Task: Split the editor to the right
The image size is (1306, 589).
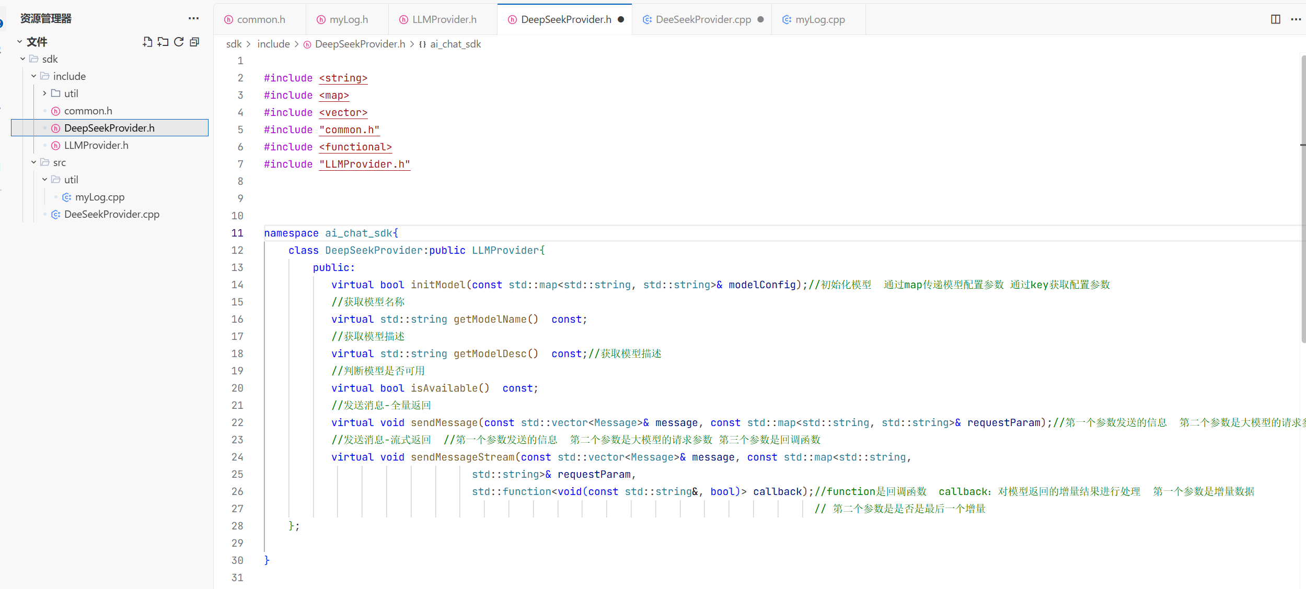Action: [x=1276, y=19]
